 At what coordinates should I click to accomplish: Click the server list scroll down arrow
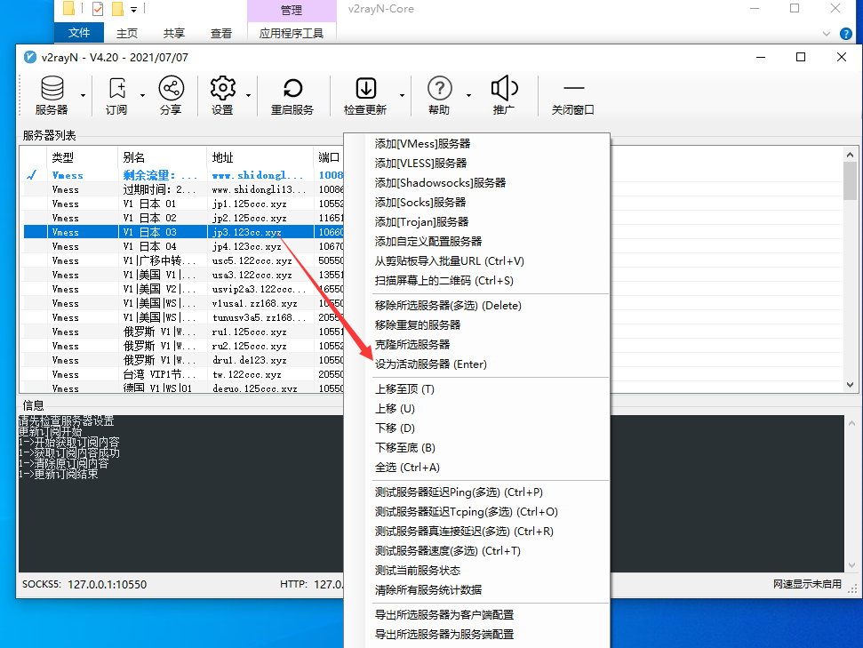[851, 385]
